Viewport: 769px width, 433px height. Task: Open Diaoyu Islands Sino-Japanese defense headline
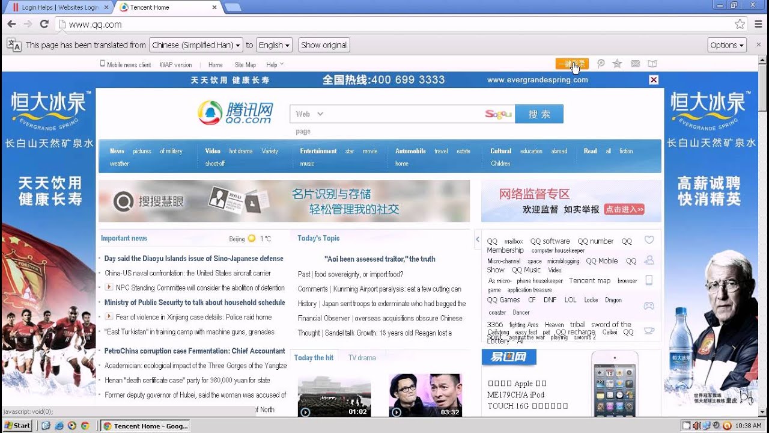tap(193, 259)
